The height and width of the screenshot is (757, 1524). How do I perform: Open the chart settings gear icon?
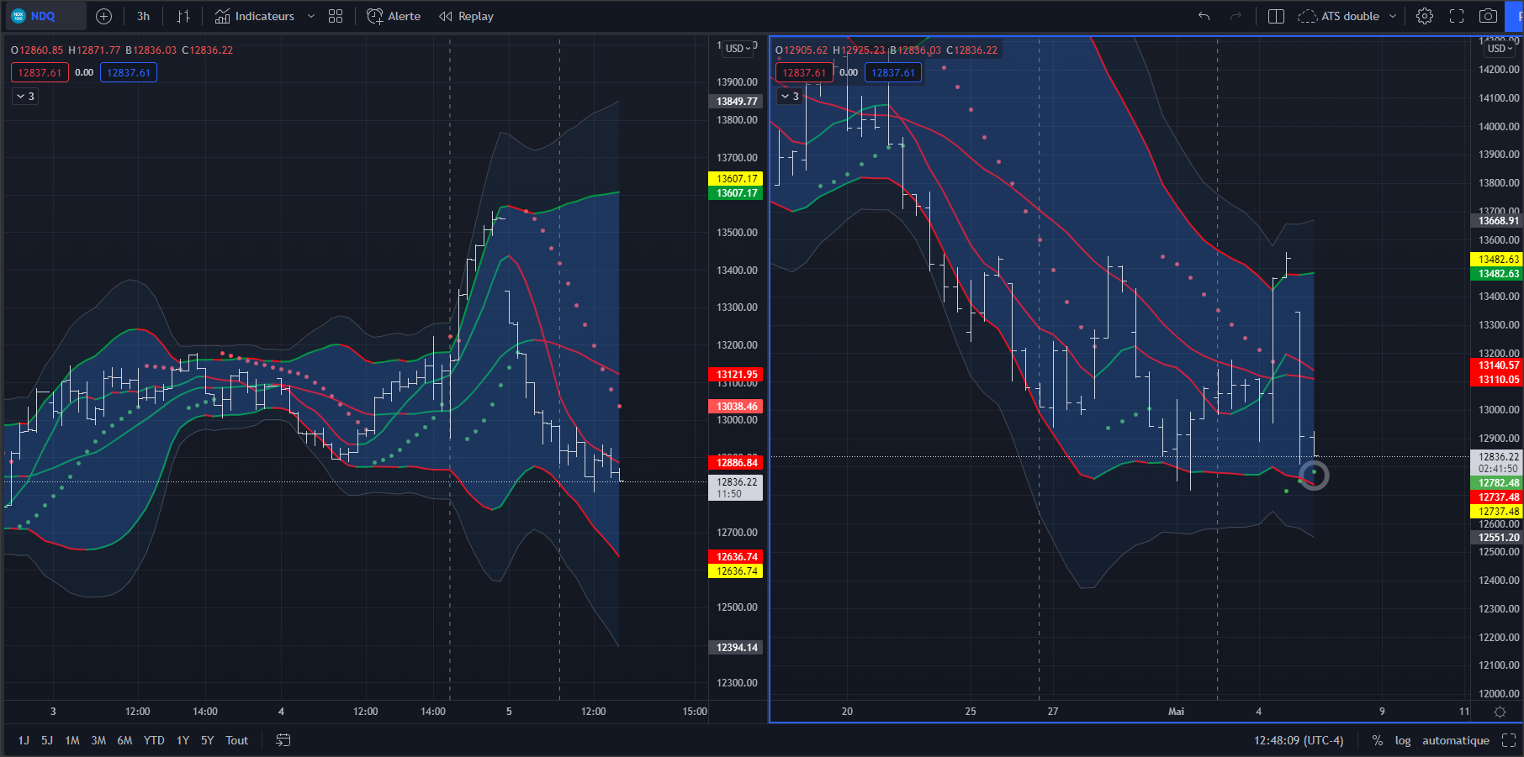pyautogui.click(x=1424, y=16)
